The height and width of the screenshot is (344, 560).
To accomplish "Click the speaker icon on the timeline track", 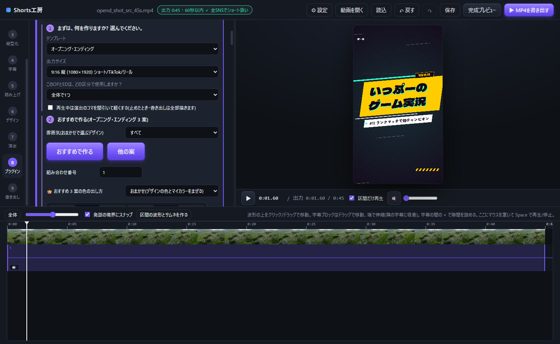I will [14, 267].
